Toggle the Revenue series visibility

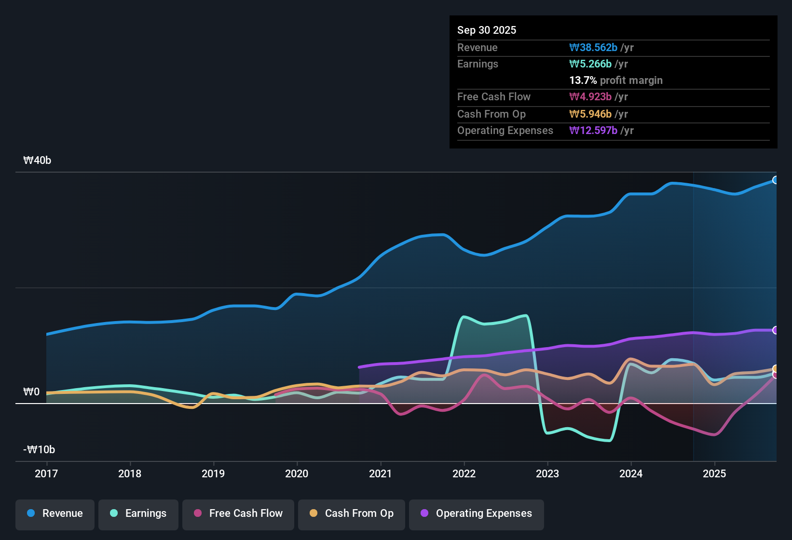(x=55, y=513)
